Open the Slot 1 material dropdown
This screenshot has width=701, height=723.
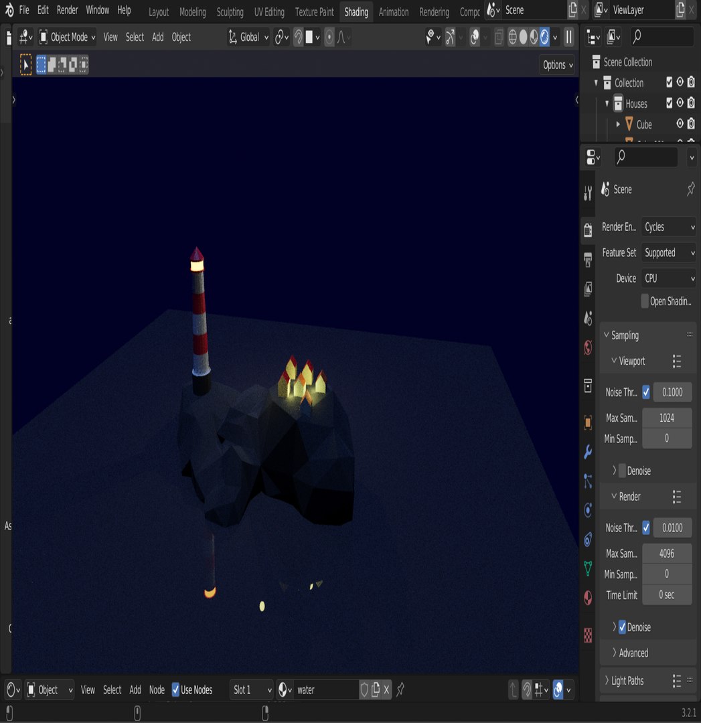pyautogui.click(x=252, y=690)
